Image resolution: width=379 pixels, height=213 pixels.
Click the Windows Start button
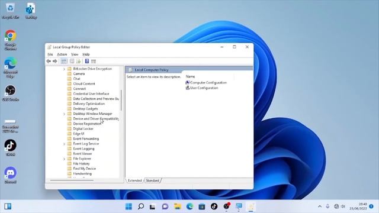(x=129, y=206)
